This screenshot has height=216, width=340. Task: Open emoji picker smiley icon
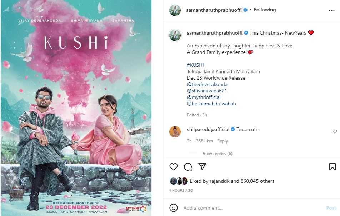(174, 208)
